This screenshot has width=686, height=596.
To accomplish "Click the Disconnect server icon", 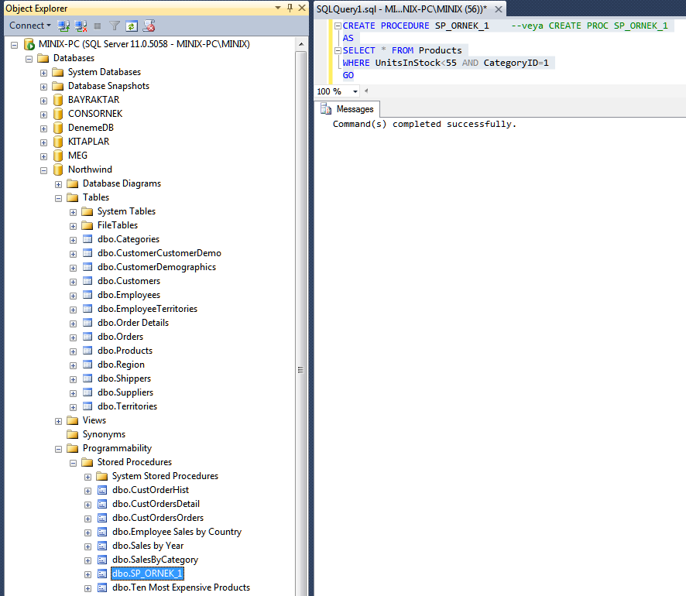I will click(x=81, y=26).
